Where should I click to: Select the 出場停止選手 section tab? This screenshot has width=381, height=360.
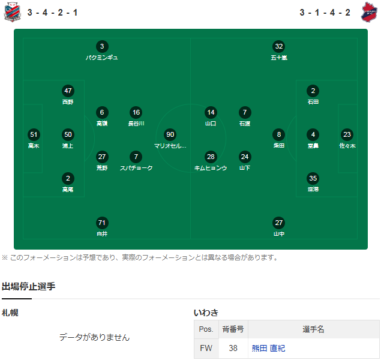(x=28, y=286)
